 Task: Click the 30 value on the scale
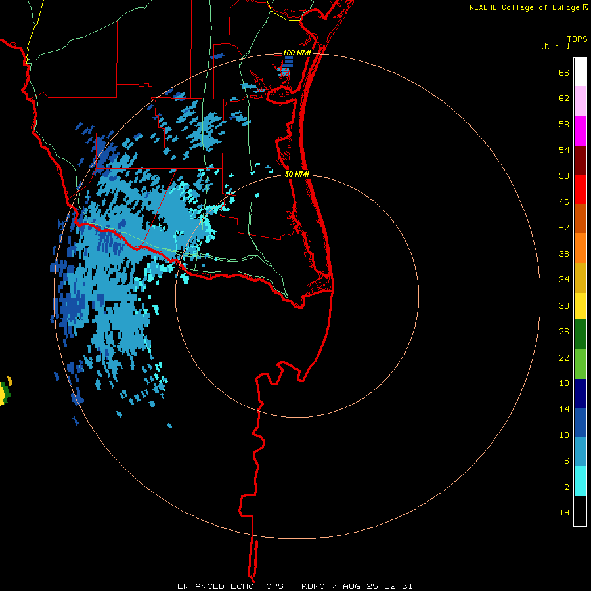pyautogui.click(x=564, y=305)
